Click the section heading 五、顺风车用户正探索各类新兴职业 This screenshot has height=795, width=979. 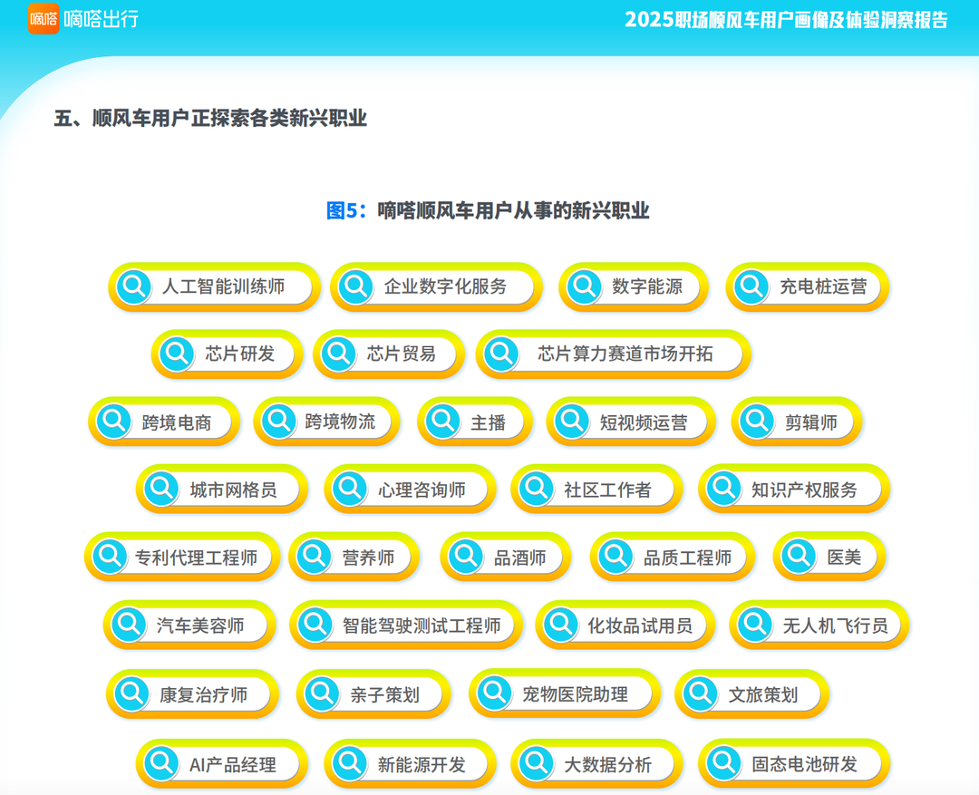[x=210, y=119]
